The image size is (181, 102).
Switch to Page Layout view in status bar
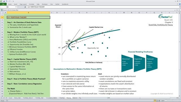(x=157, y=101)
